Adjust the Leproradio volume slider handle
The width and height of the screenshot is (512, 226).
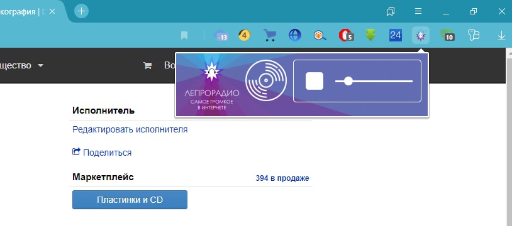(348, 81)
